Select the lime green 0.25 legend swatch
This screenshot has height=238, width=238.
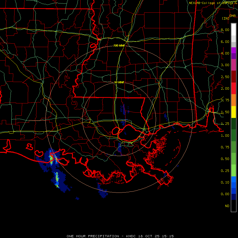pyautogui.click(x=234, y=171)
